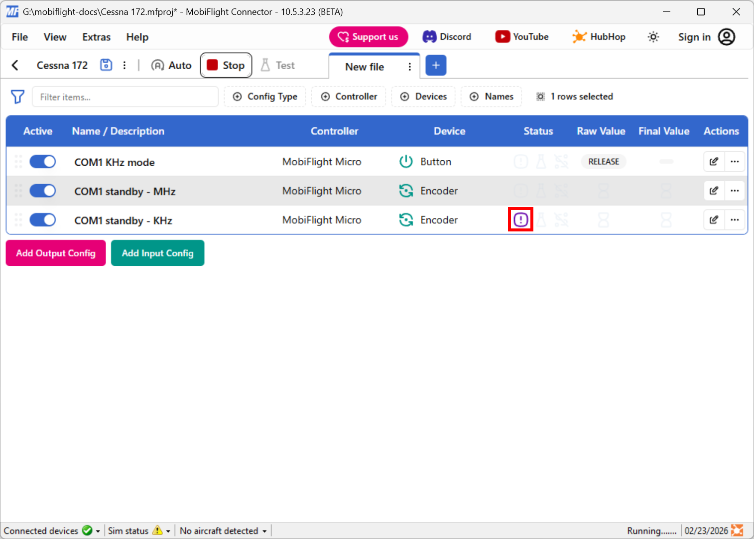
Task: Click the purple warning status icon on COM1 standby KHz
Action: coord(520,219)
